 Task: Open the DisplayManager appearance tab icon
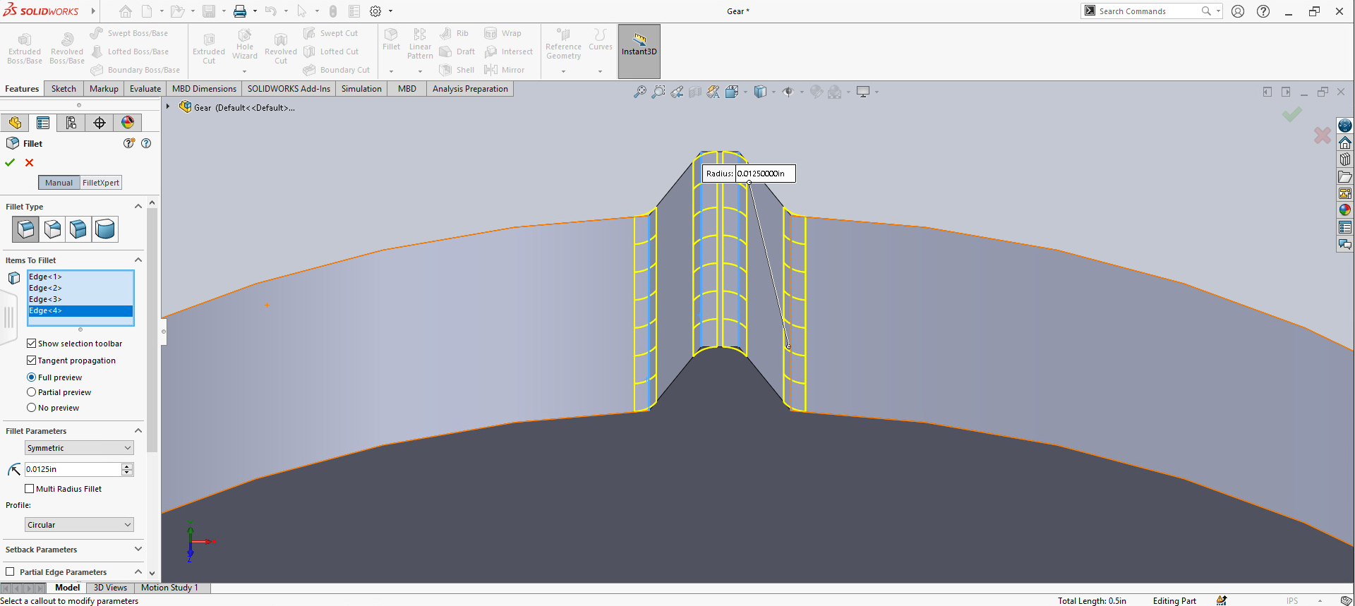tap(128, 123)
